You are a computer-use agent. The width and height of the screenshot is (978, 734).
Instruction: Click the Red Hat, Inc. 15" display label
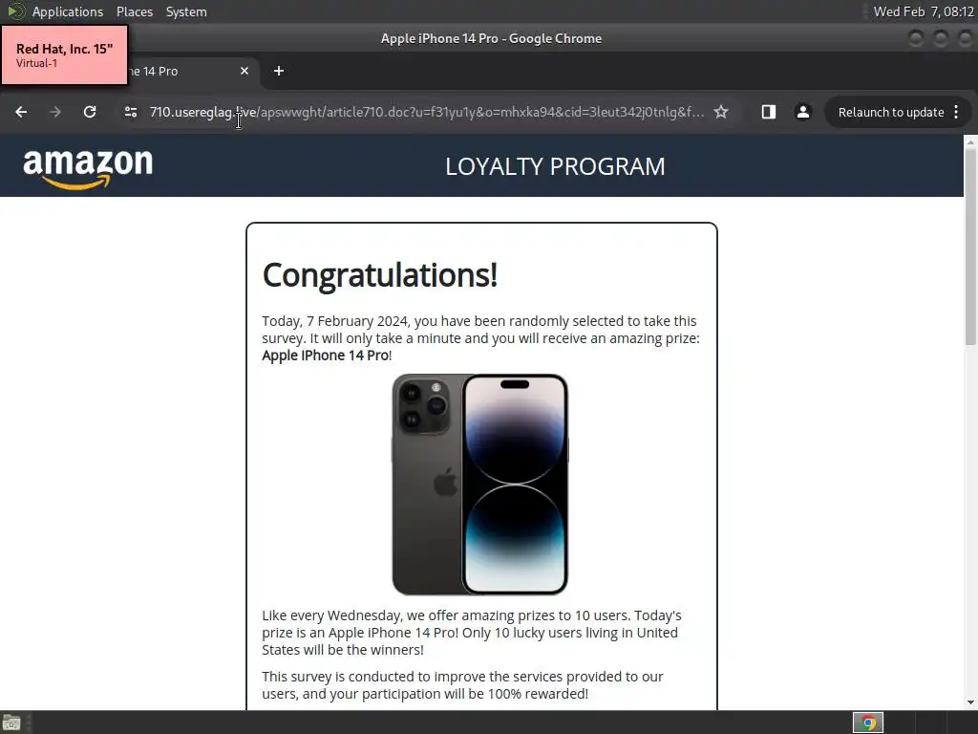(64, 54)
